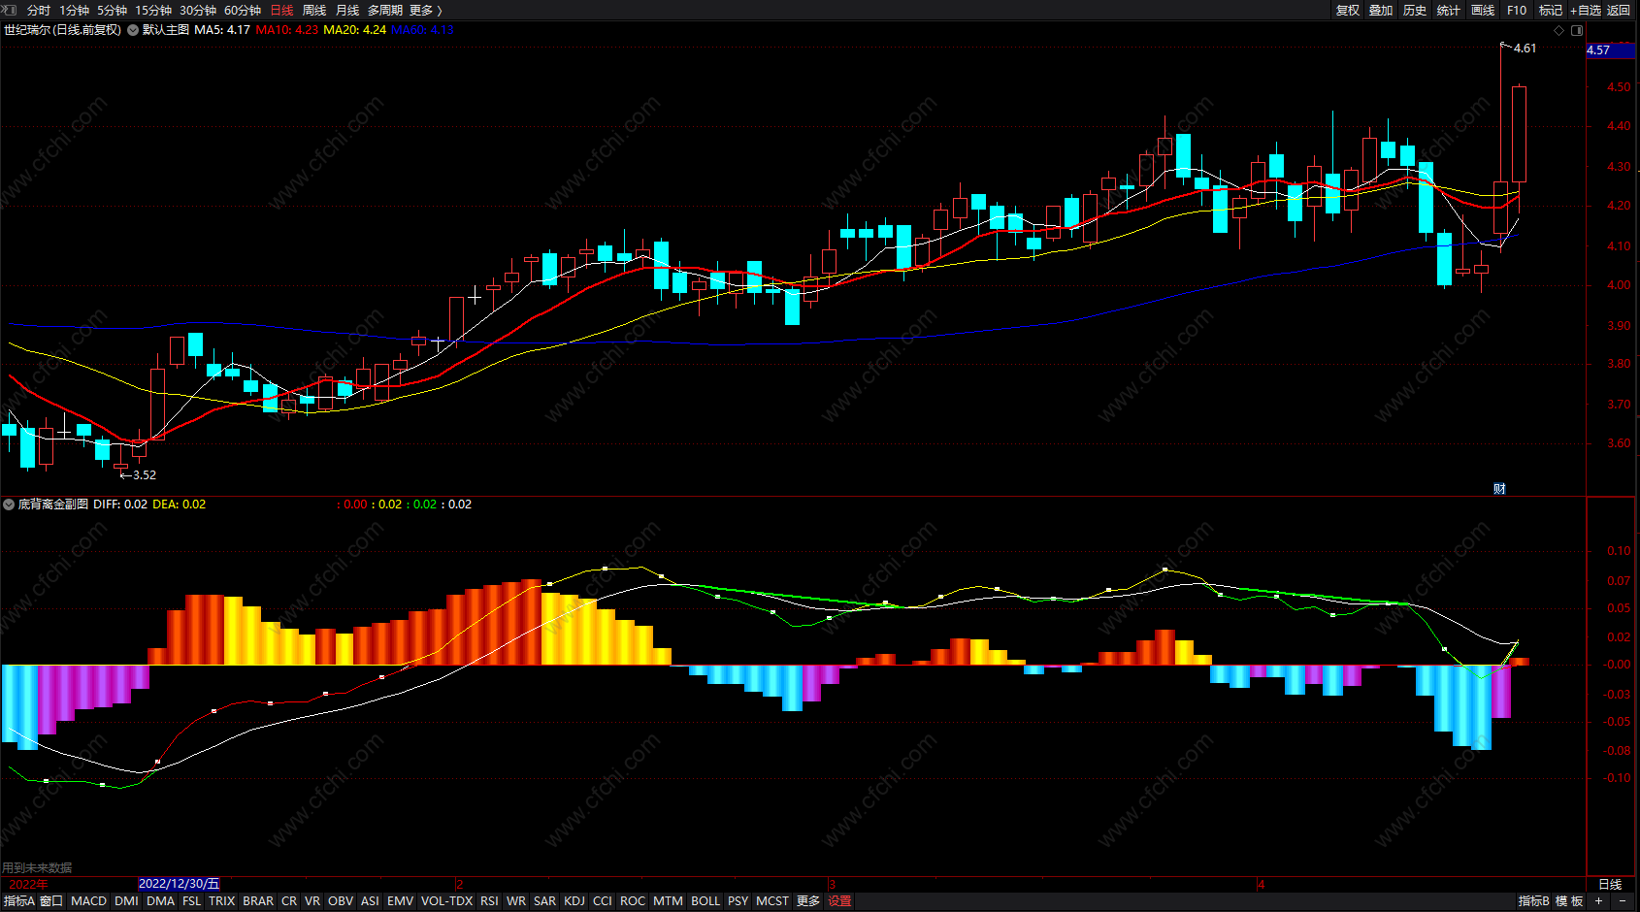Select the 5分钟 period
1640x912 pixels.
click(112, 11)
